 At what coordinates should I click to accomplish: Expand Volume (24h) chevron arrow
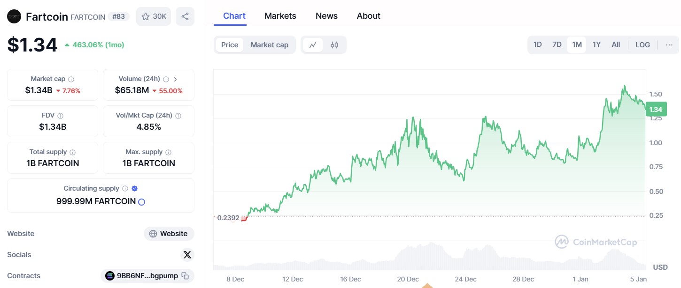175,79
